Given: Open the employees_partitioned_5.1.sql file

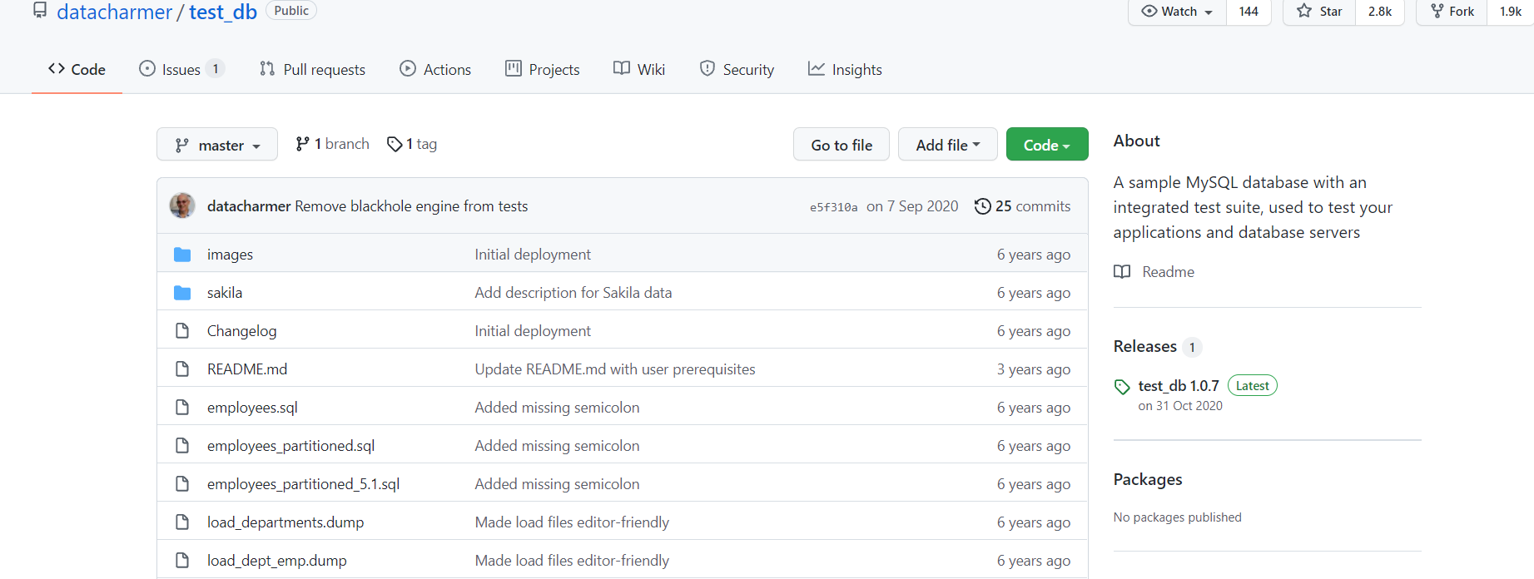Looking at the screenshot, I should [x=303, y=484].
